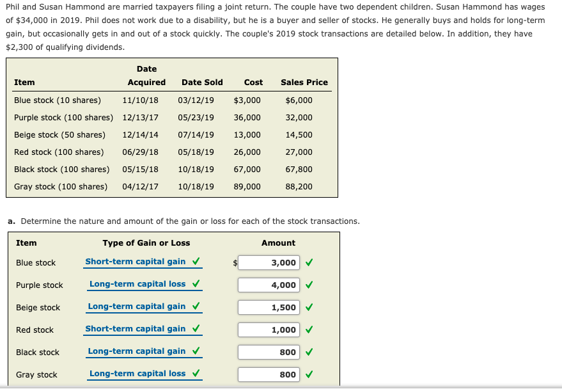Click the Amount column header
The height and width of the screenshot is (389, 562).
click(279, 242)
